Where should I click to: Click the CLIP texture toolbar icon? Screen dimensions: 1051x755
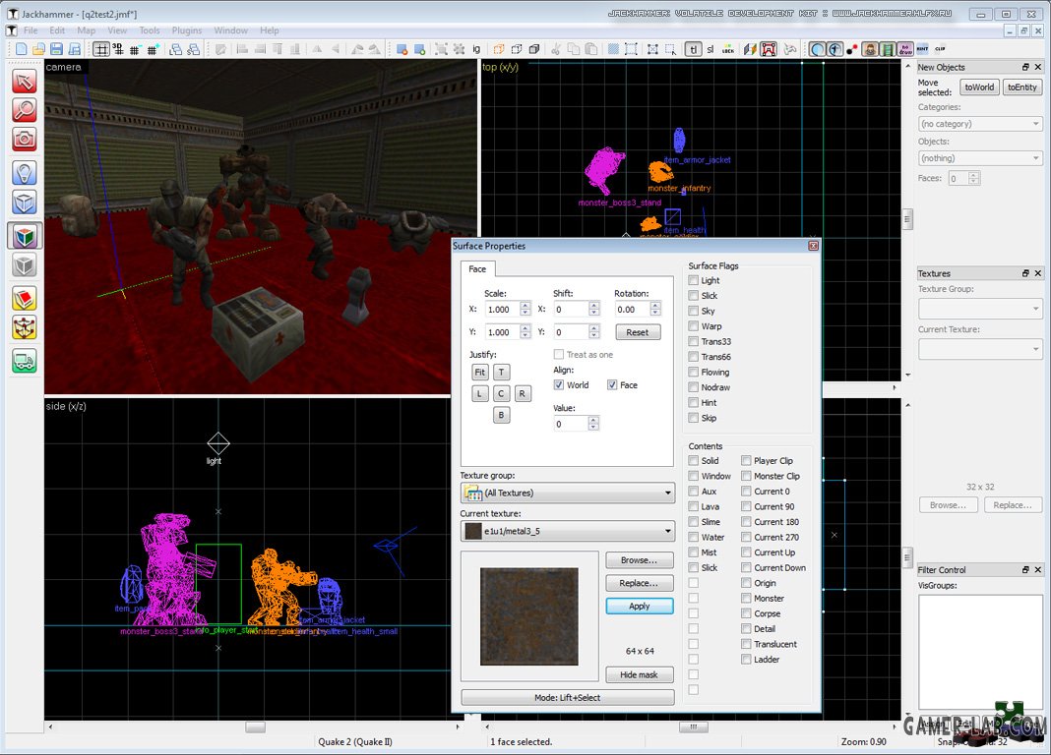pyautogui.click(x=941, y=49)
